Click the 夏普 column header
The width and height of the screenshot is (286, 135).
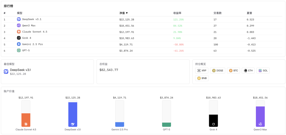click(x=249, y=13)
